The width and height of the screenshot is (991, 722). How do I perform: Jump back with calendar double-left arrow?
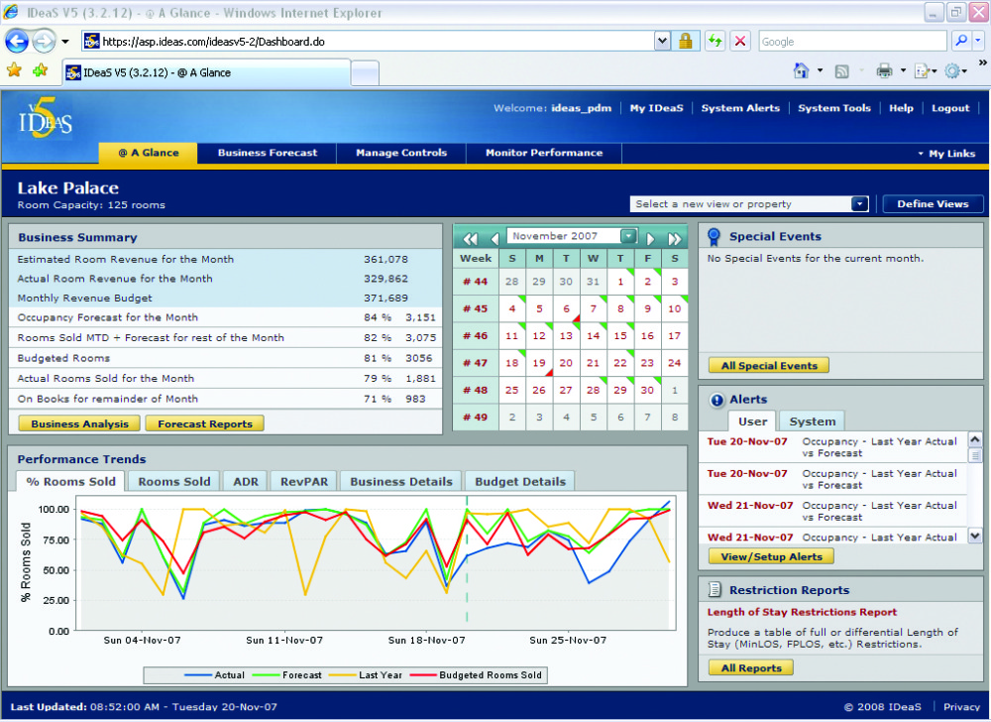click(470, 238)
